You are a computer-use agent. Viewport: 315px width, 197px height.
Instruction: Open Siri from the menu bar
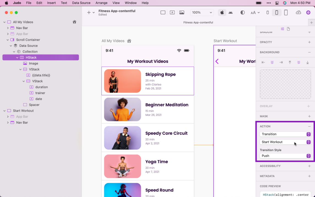click(x=285, y=3)
